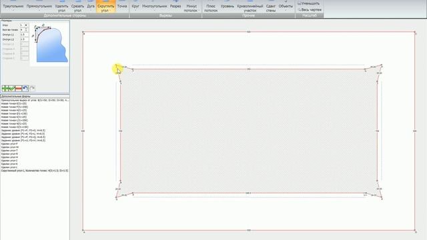
Task: Click the Отступ L1 input field
Action: tap(24, 35)
